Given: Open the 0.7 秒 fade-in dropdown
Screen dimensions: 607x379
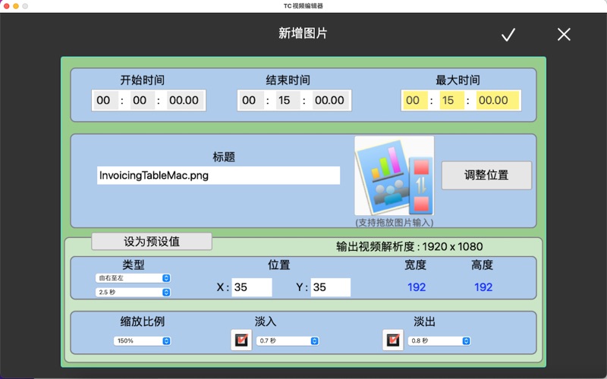Looking at the screenshot, I should coord(288,340).
